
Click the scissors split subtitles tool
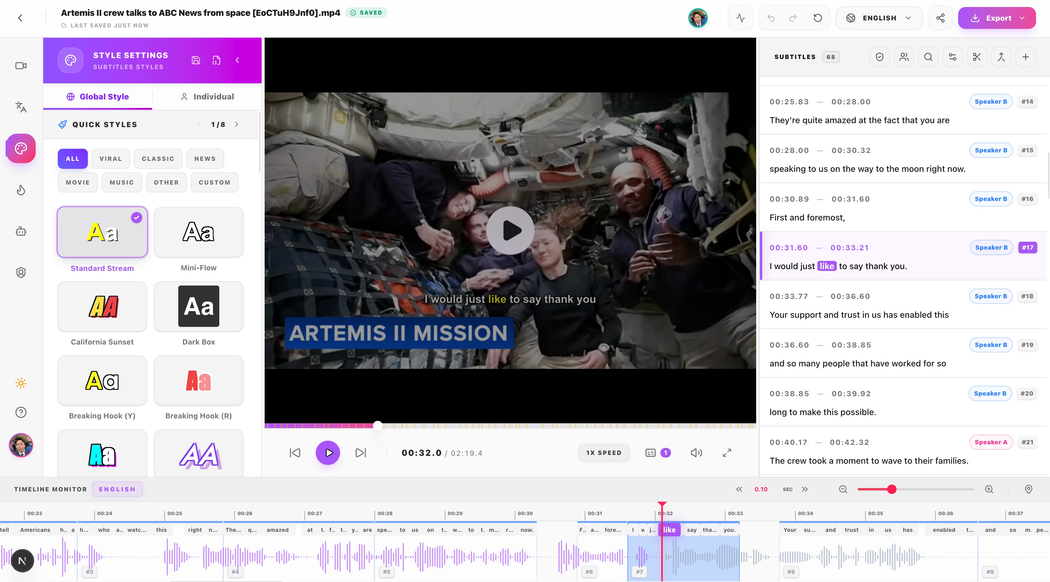pyautogui.click(x=977, y=57)
